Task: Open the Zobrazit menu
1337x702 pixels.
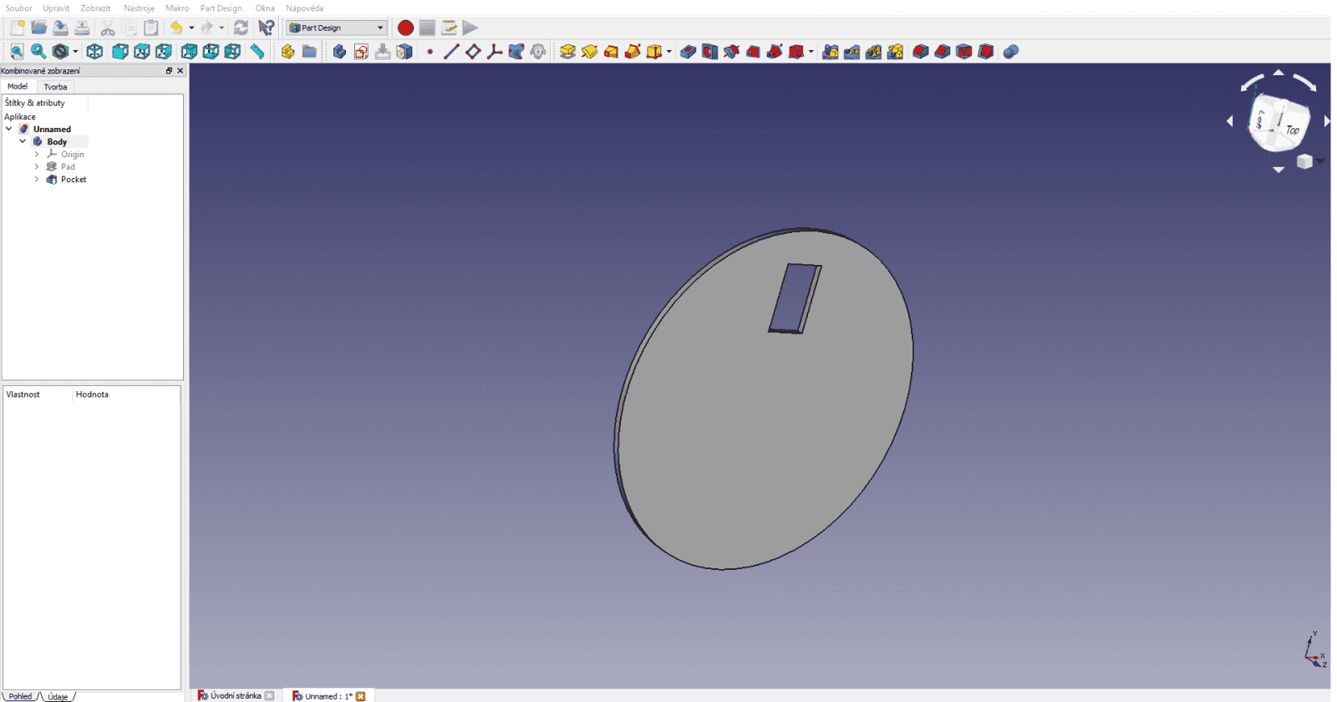Action: click(x=95, y=8)
